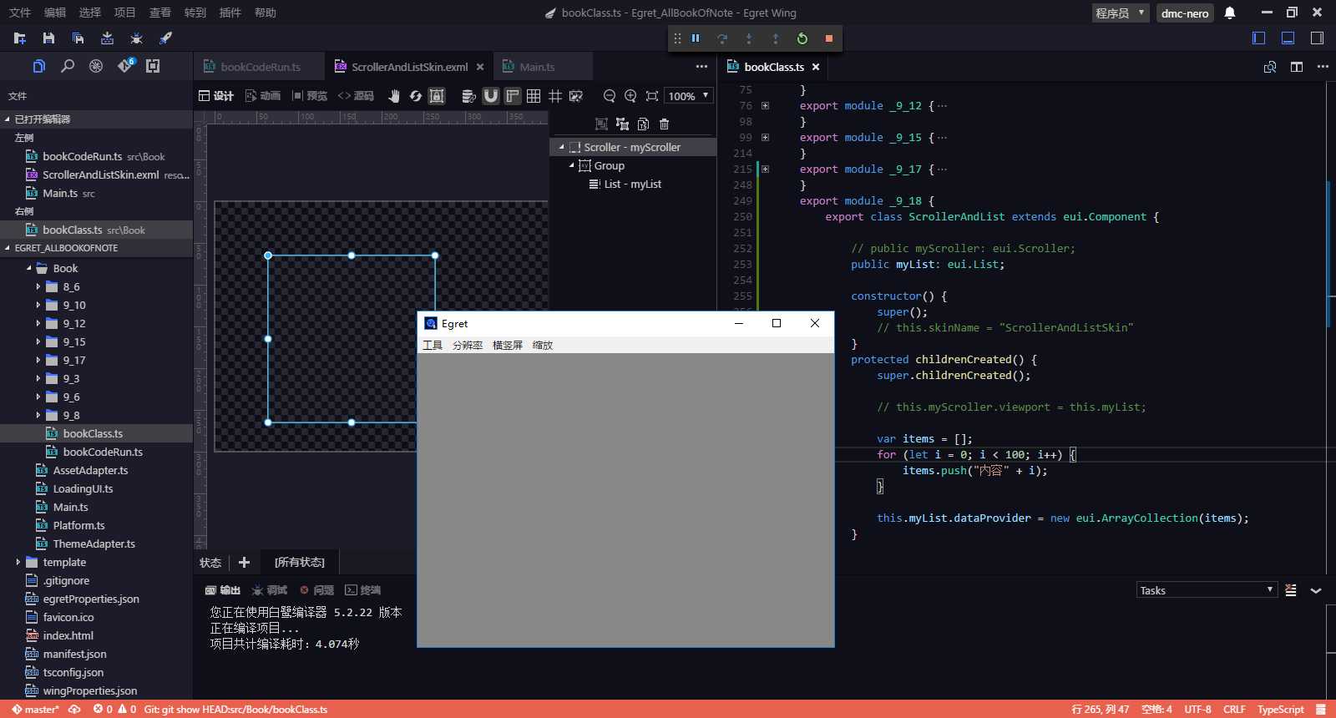Open the Git source control view
This screenshot has width=1336, height=718.
[x=125, y=65]
